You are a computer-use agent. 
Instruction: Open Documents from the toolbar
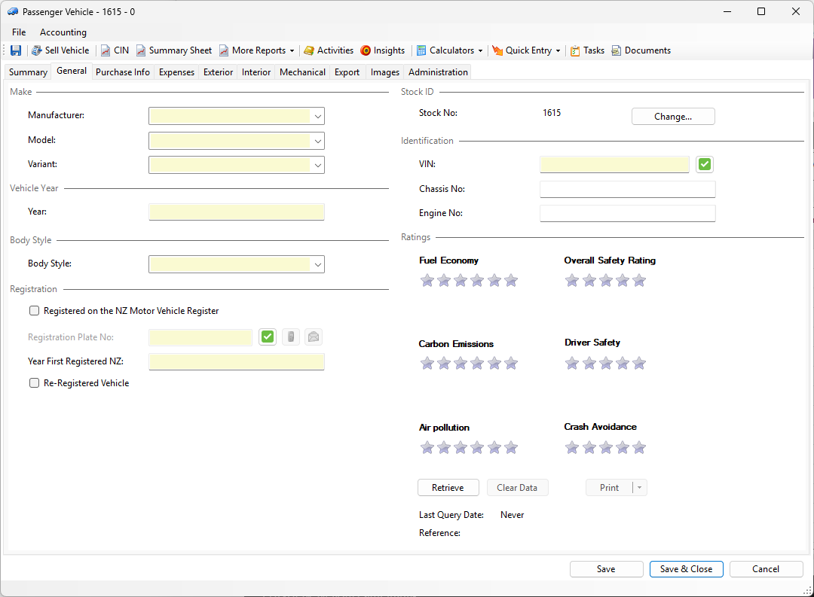641,50
